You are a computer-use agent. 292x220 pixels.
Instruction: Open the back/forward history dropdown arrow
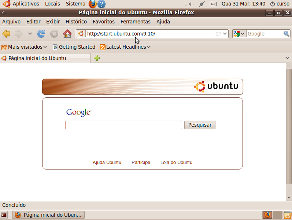coord(30,34)
